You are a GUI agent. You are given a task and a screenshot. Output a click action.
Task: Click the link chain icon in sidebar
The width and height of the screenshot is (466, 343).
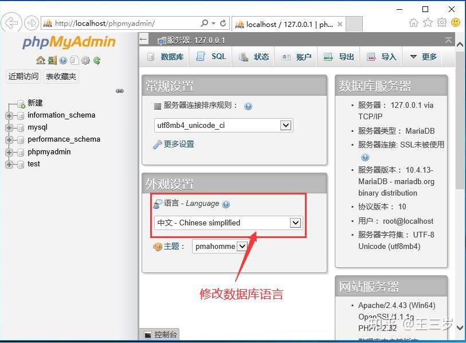click(x=120, y=91)
